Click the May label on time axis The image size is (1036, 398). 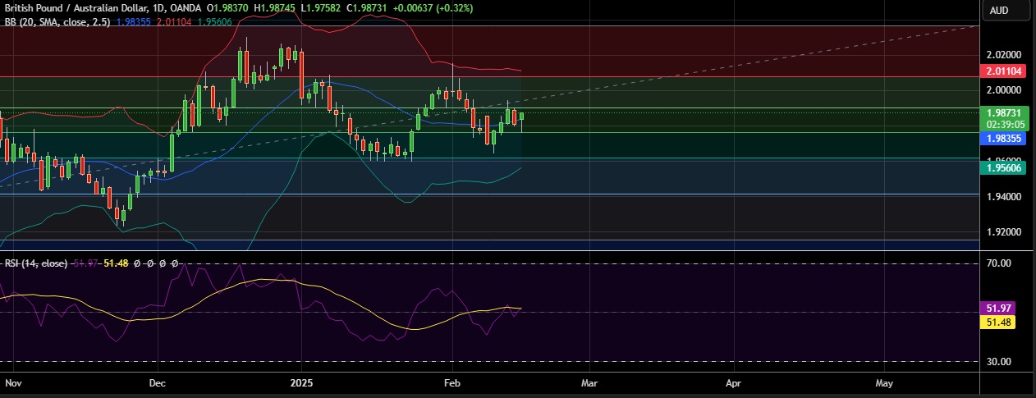tap(884, 383)
